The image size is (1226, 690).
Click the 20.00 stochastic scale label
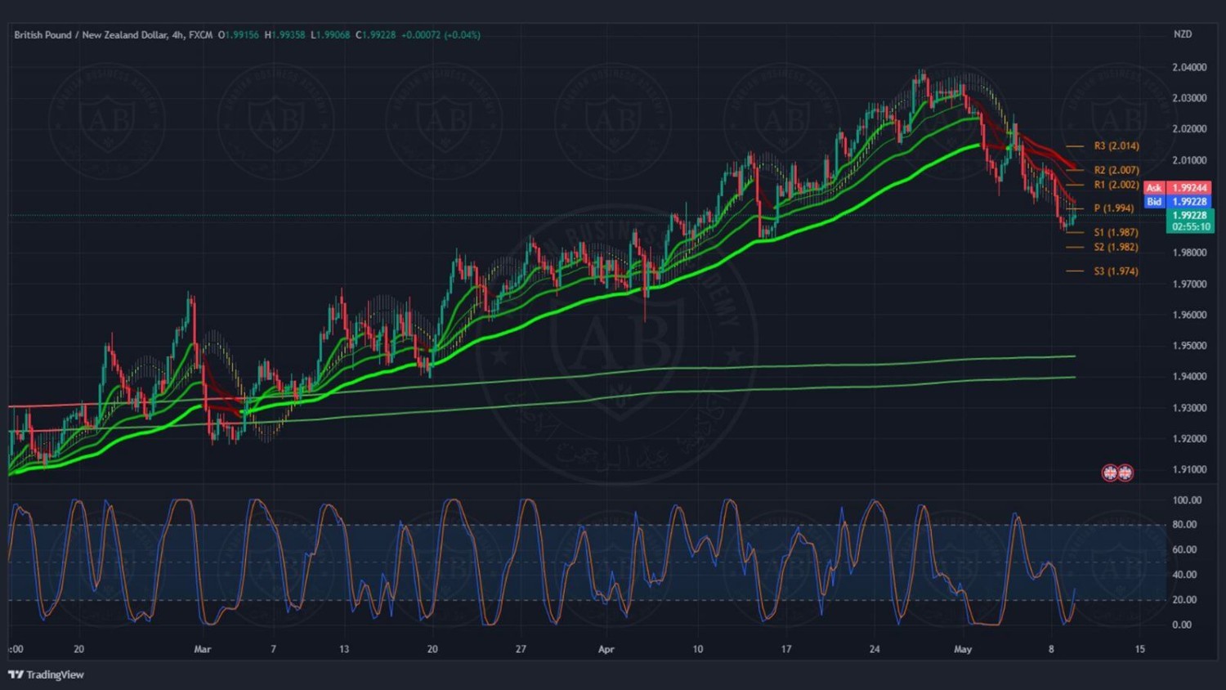1184,600
